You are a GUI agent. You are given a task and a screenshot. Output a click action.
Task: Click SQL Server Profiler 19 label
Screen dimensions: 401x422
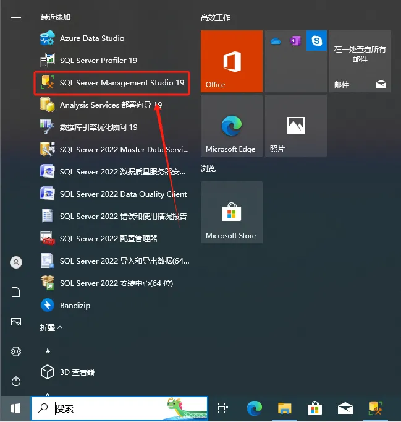(98, 60)
